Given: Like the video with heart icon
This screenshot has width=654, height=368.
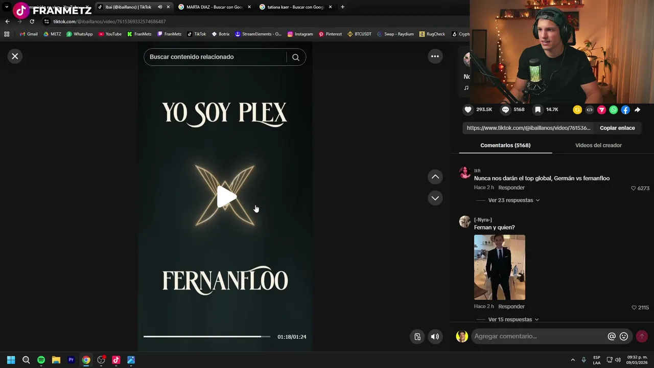Looking at the screenshot, I should coord(468,109).
